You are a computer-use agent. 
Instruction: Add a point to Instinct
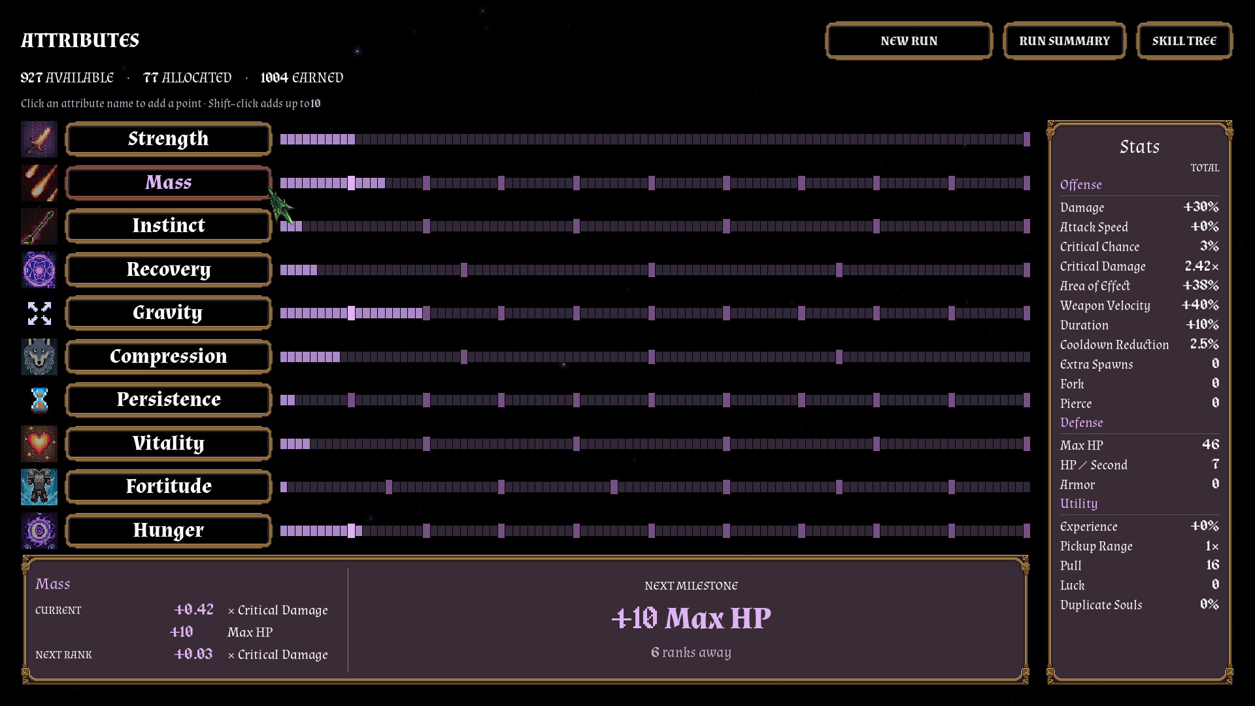click(169, 226)
